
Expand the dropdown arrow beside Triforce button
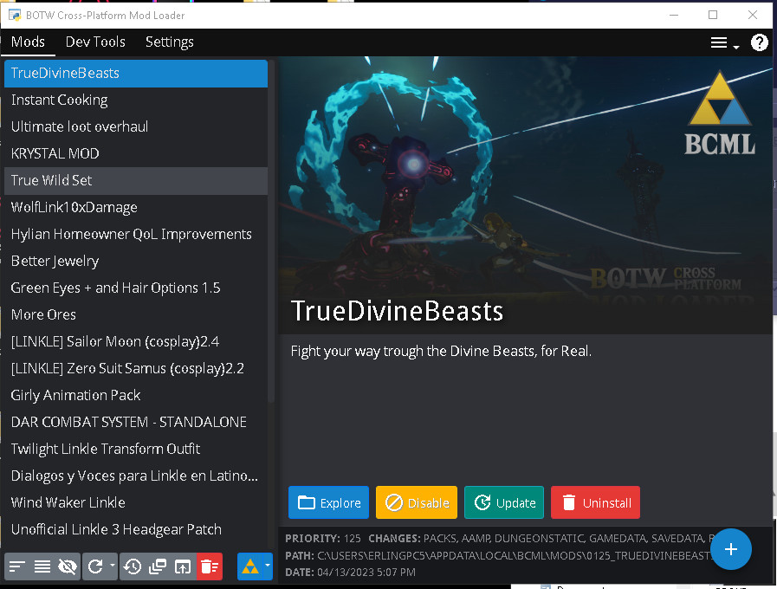point(268,566)
